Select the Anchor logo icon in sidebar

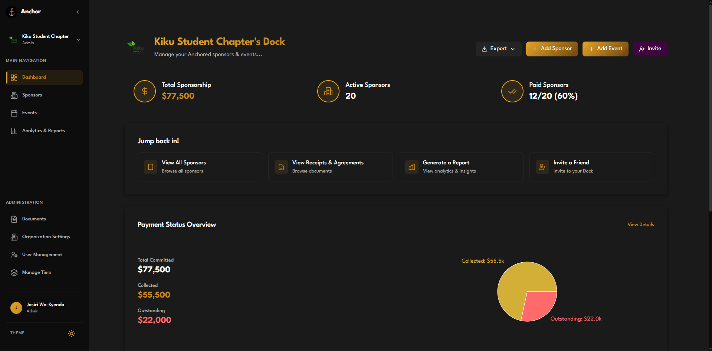tap(12, 12)
